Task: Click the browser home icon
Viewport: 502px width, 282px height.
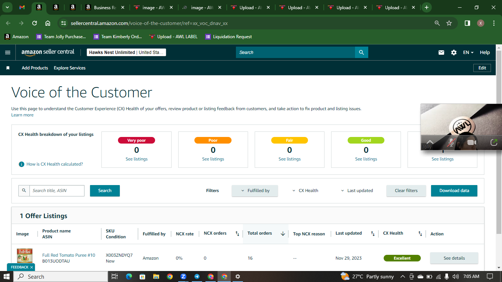Action: coord(48,23)
